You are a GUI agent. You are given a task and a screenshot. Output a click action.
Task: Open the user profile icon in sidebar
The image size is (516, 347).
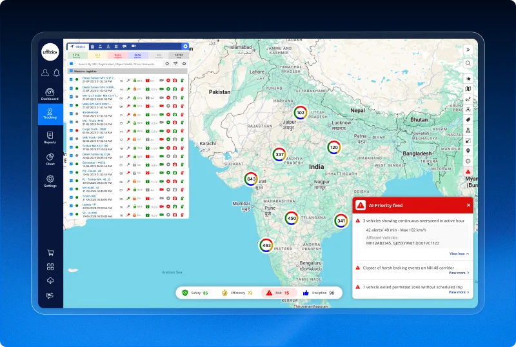45,73
